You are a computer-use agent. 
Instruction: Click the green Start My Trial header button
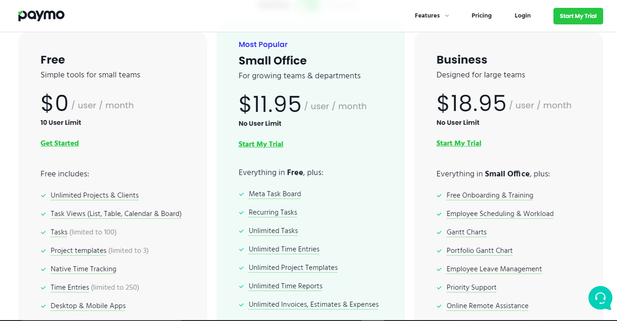[x=578, y=16]
